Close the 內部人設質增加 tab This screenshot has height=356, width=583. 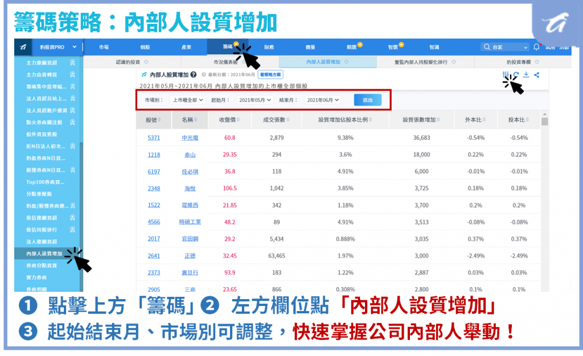(x=346, y=62)
